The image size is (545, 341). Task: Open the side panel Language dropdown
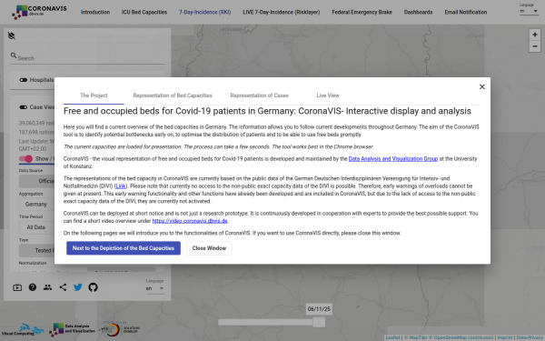pyautogui.click(x=155, y=288)
